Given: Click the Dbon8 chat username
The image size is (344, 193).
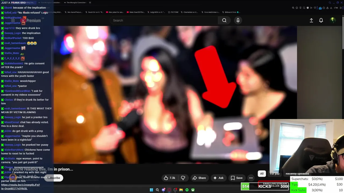Looking at the screenshot, I should tap(8, 8).
